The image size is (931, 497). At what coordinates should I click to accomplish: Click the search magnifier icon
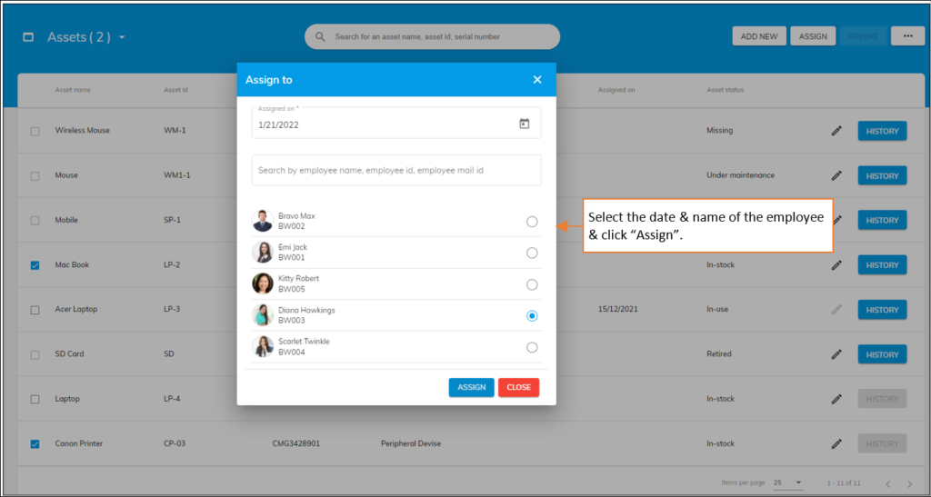click(x=320, y=37)
